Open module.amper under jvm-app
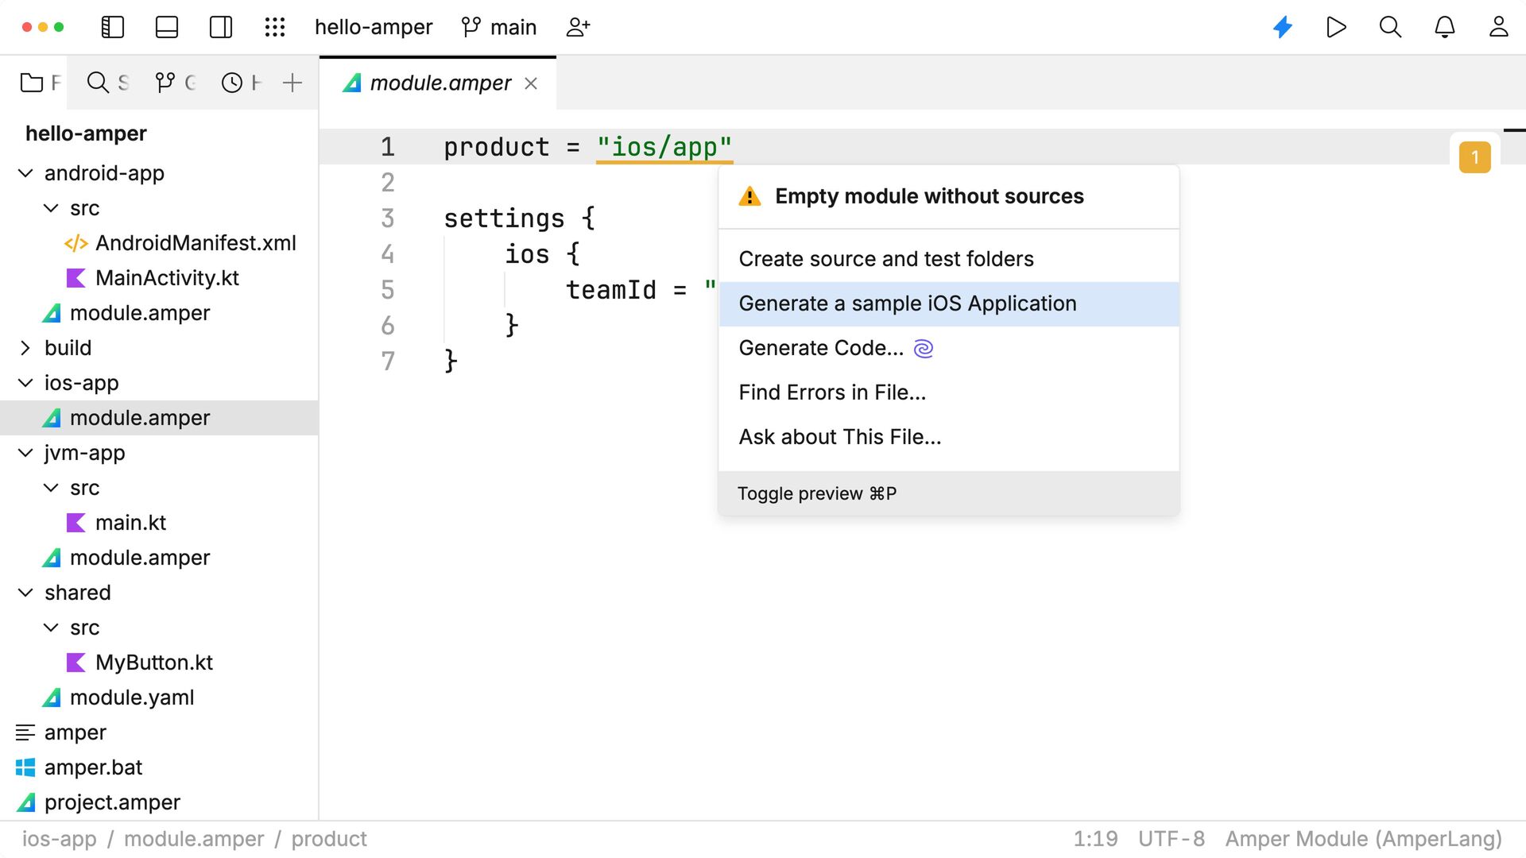 pyautogui.click(x=140, y=558)
